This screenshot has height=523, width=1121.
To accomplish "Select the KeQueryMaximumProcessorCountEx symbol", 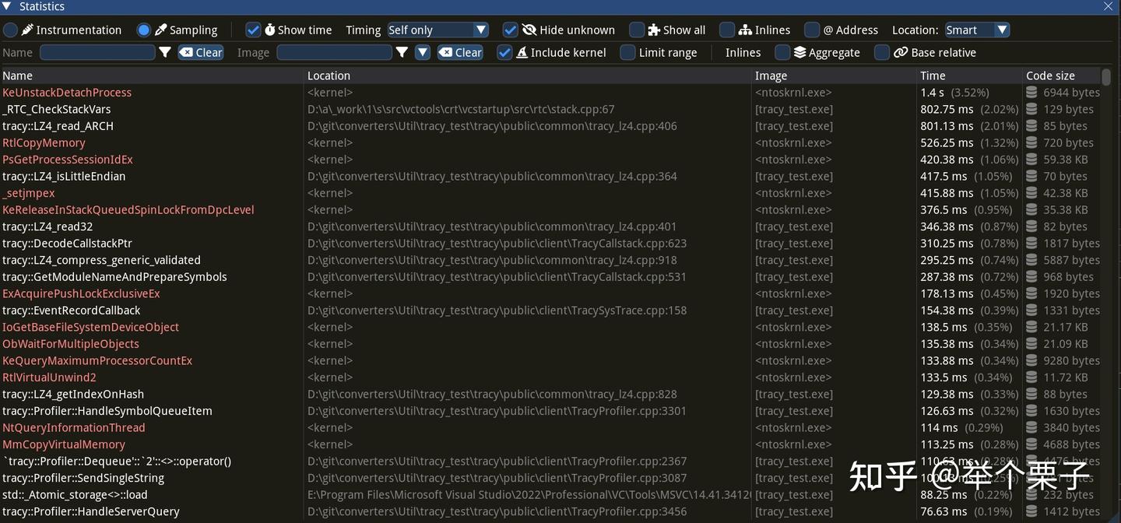I will (97, 360).
